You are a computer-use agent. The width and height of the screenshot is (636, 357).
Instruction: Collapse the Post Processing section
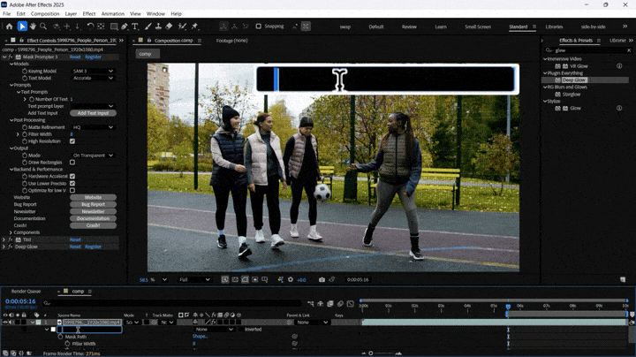[10, 120]
